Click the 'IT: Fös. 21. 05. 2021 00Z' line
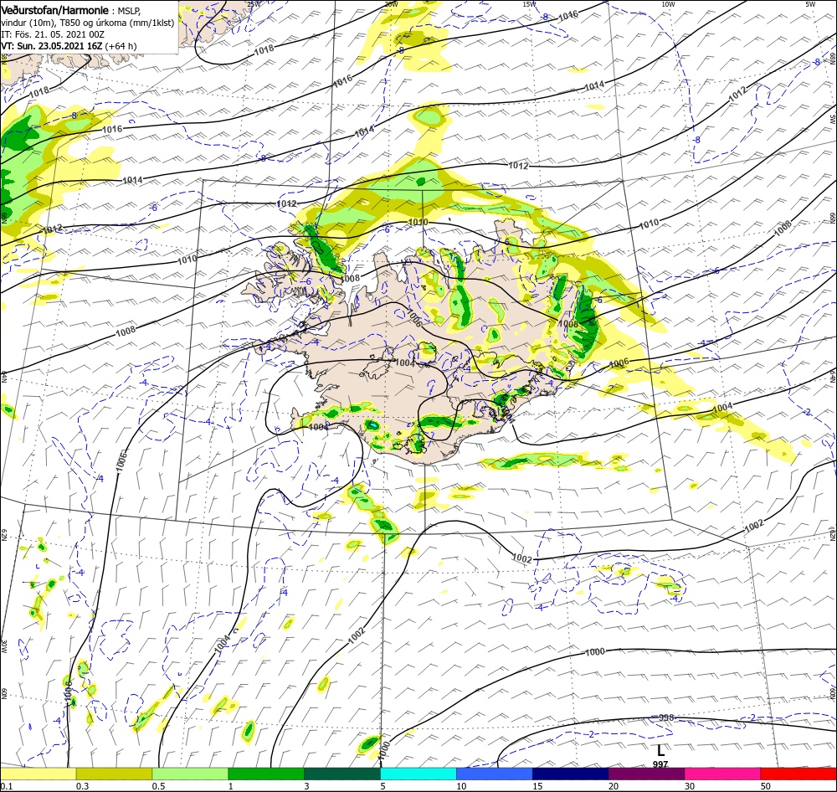837x792 pixels. coord(53,34)
